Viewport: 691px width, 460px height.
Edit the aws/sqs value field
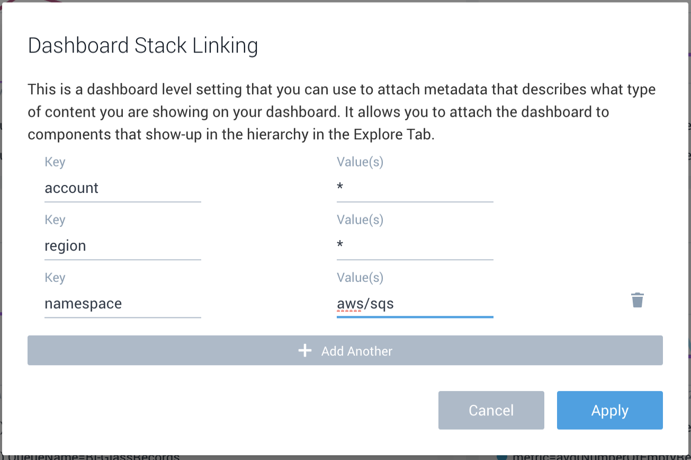414,304
